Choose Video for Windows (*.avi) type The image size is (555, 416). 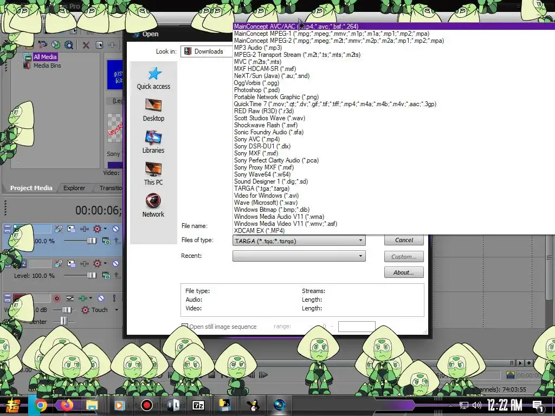coord(394,195)
